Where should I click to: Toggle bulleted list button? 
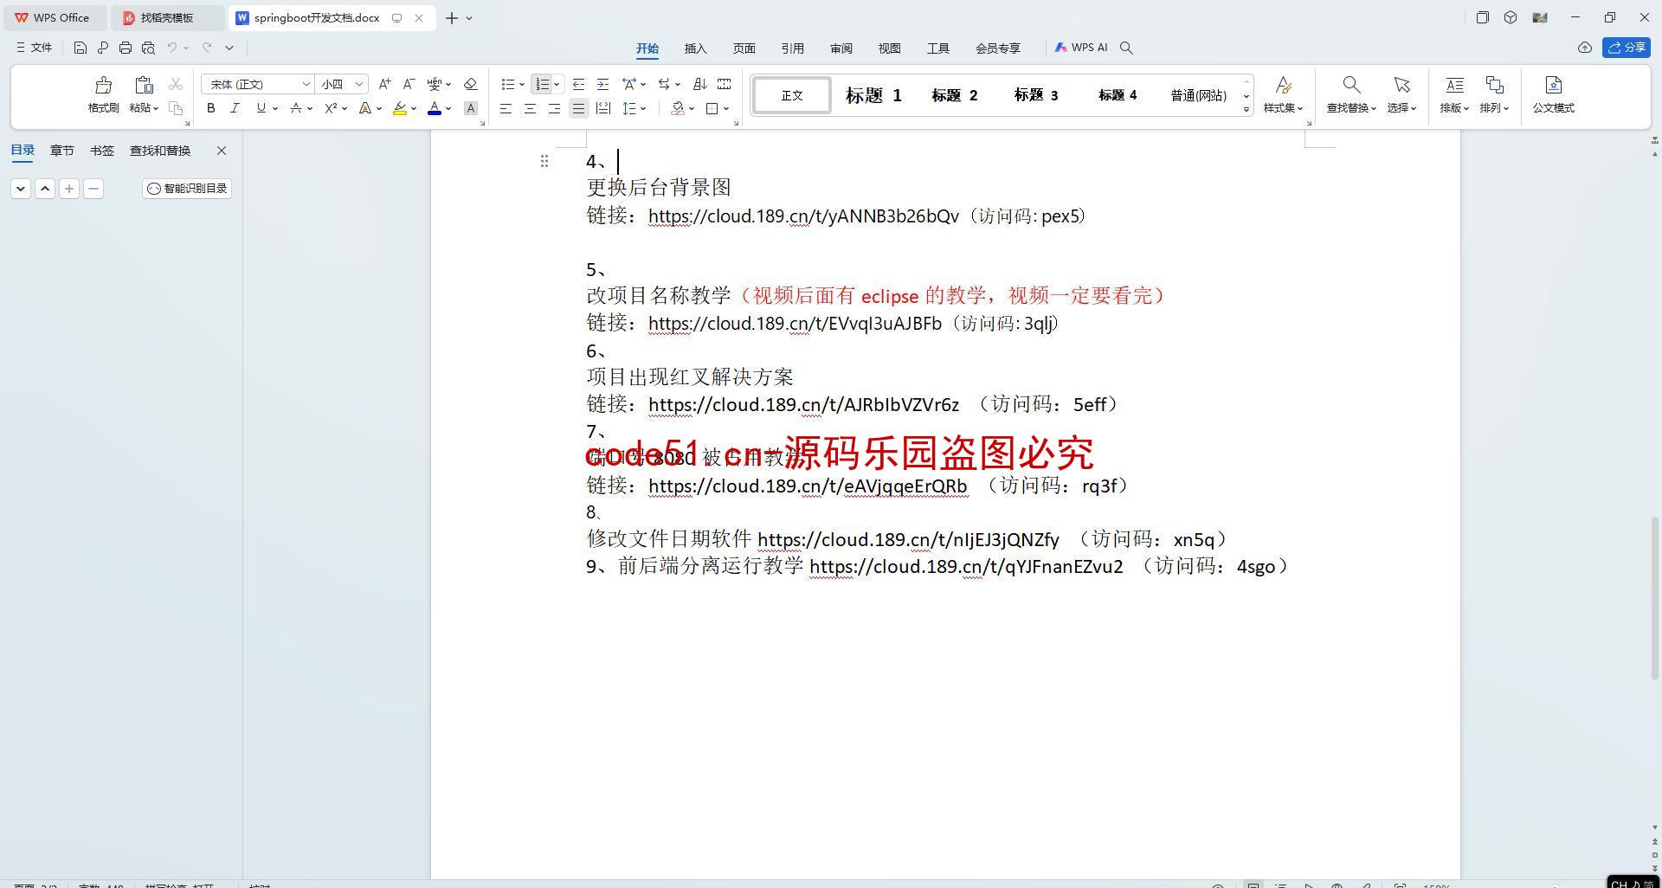(x=508, y=84)
